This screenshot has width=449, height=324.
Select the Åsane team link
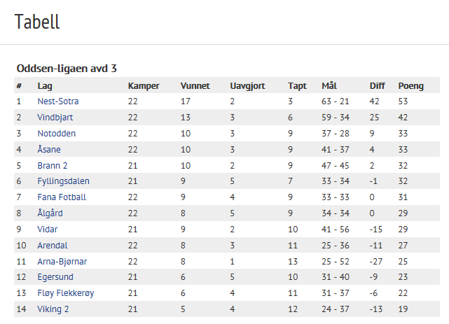click(49, 150)
